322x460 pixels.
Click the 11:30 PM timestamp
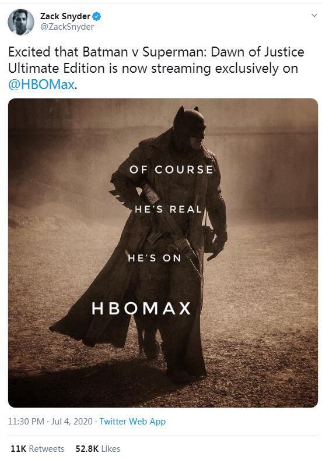pos(26,421)
